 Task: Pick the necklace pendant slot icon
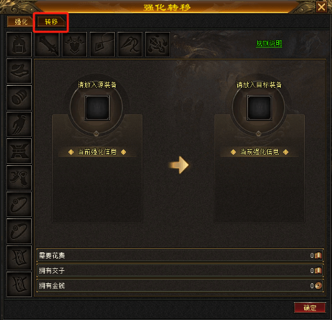point(102,44)
